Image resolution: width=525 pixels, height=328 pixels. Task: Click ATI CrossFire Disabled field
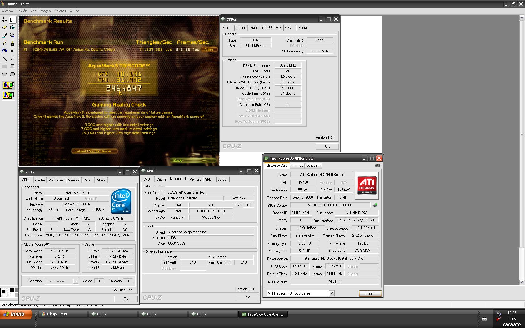coord(335,282)
